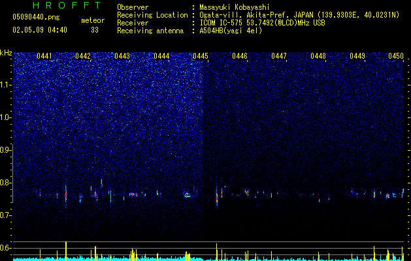Click time marker 0444
The image size is (411, 261).
click(161, 56)
